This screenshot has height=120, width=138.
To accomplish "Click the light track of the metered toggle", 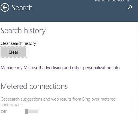I will (34, 111).
